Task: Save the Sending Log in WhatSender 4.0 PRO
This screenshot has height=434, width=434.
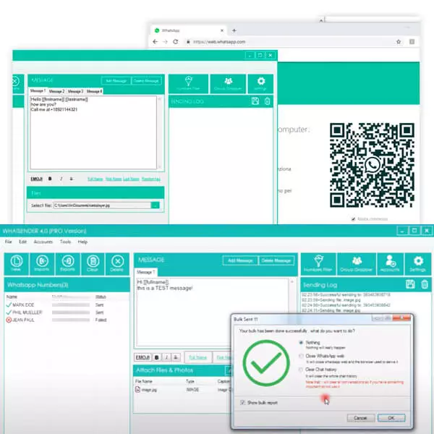Action: point(410,284)
